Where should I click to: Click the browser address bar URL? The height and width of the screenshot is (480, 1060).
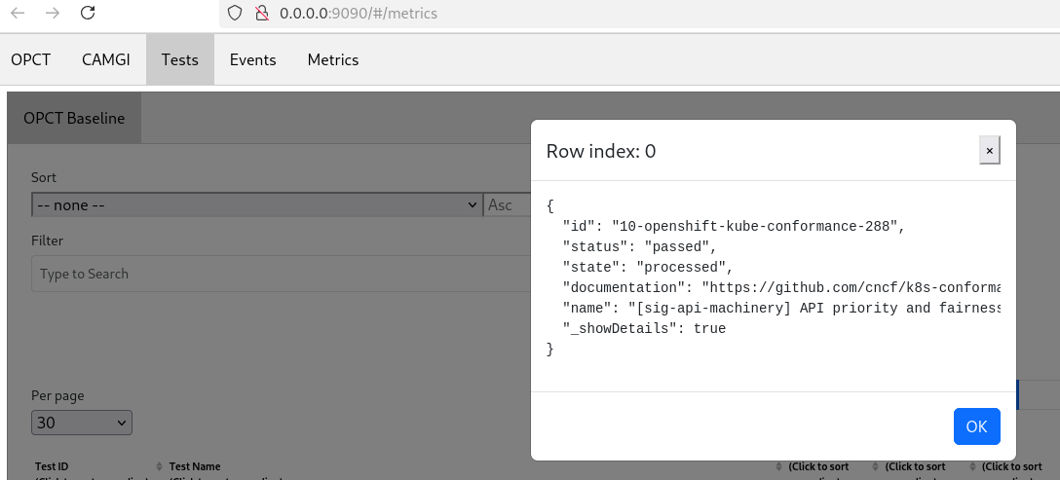pyautogui.click(x=358, y=14)
